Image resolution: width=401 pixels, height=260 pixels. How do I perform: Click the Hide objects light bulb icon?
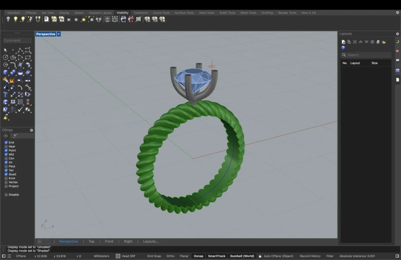[8, 19]
